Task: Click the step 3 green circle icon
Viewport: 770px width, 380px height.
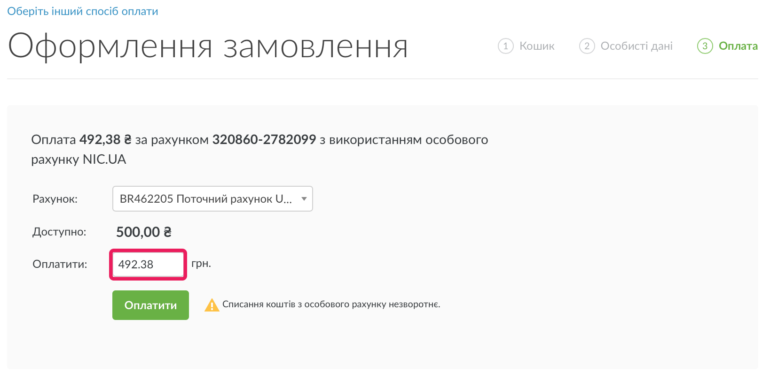Action: (705, 46)
